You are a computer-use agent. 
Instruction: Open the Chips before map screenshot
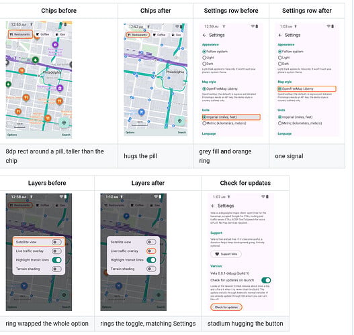(x=39, y=80)
